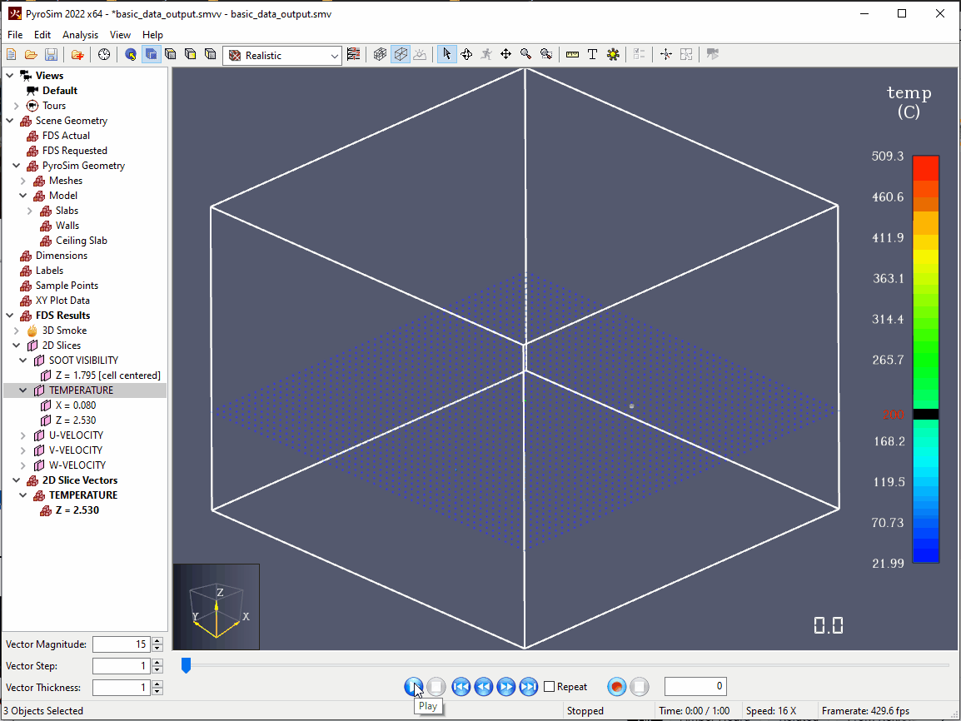Jump to the beginning of the animation
Screen dimensions: 961x721
[461, 687]
